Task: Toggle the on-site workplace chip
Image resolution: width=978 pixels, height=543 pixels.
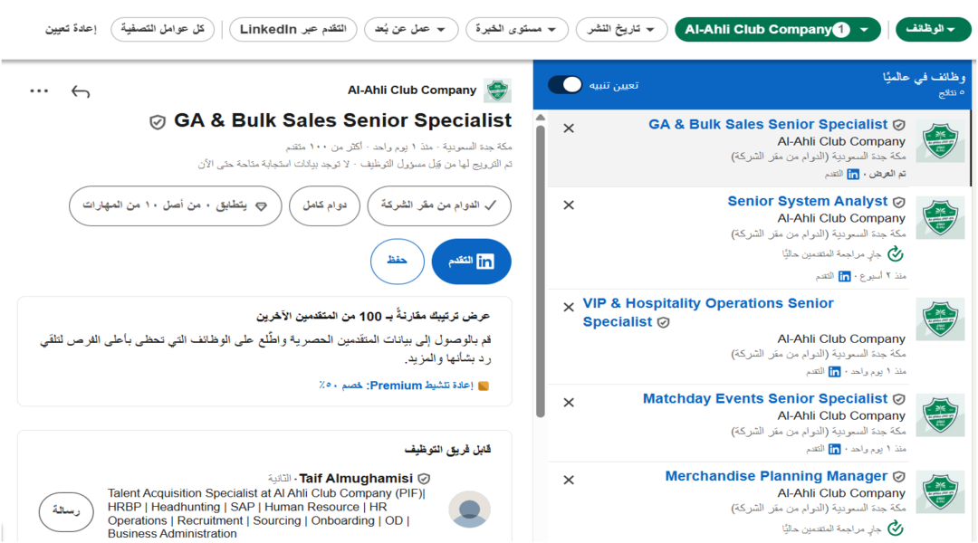Action: pyautogui.click(x=439, y=206)
